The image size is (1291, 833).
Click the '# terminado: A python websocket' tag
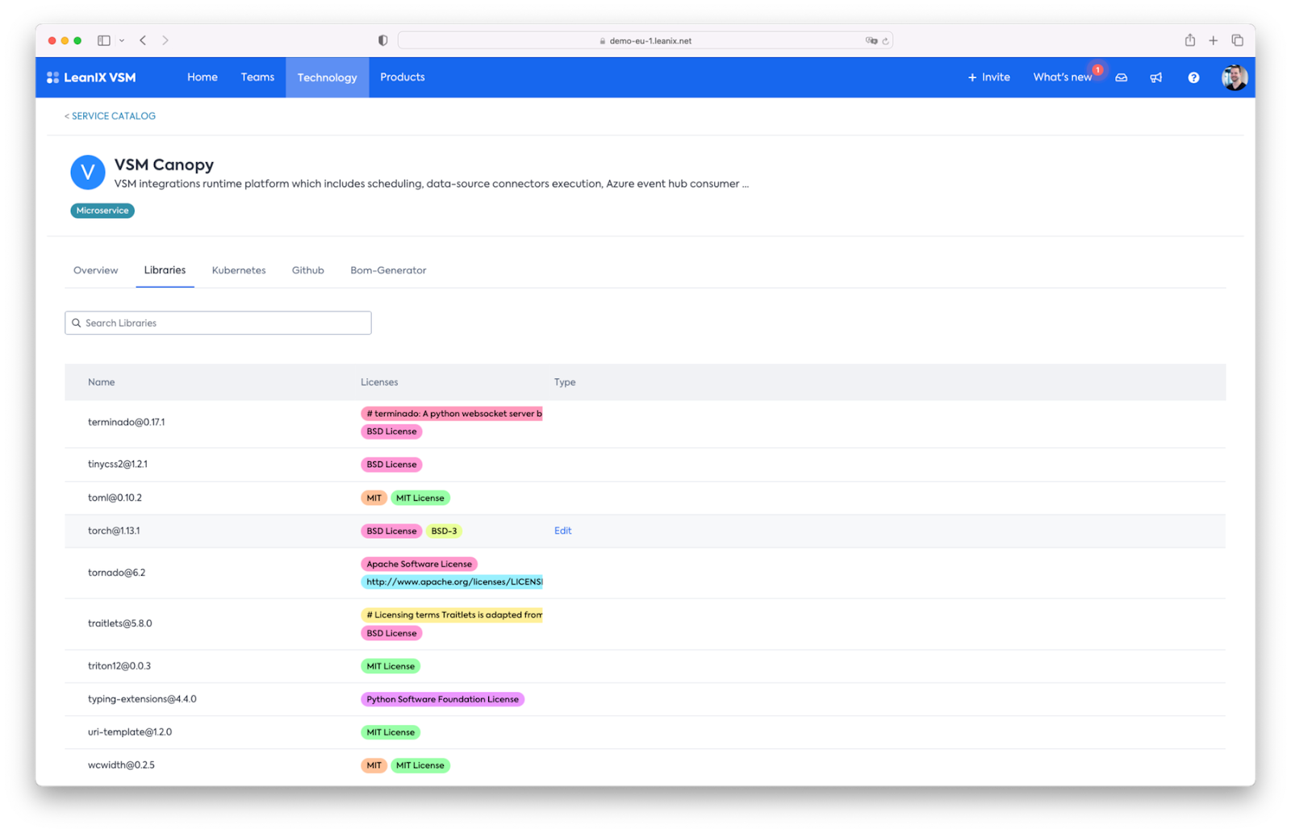(452, 414)
